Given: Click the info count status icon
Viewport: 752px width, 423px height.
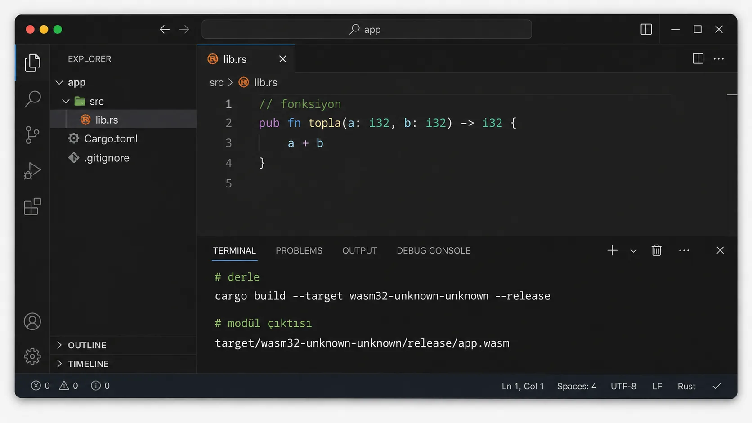Looking at the screenshot, I should click(x=96, y=386).
